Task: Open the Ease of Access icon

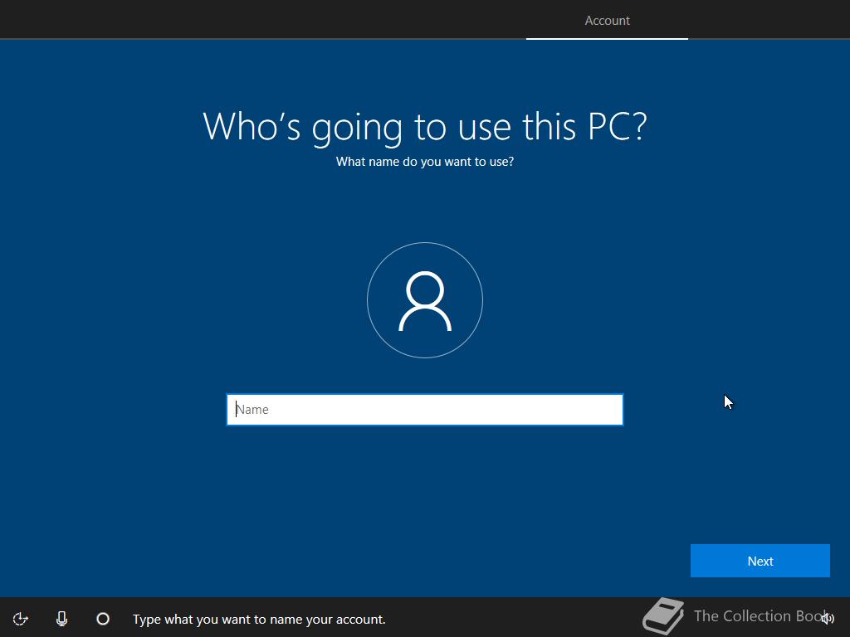Action: pyautogui.click(x=20, y=619)
